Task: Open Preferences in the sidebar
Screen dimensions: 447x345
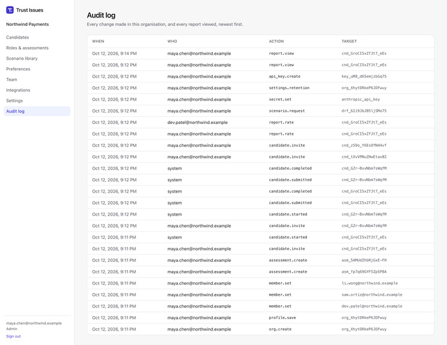Action: pyautogui.click(x=18, y=69)
